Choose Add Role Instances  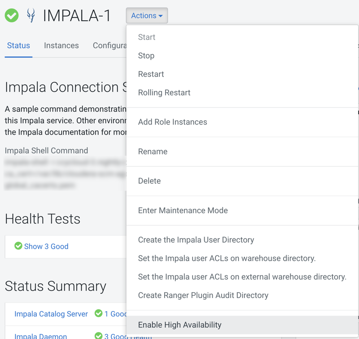[x=173, y=122]
